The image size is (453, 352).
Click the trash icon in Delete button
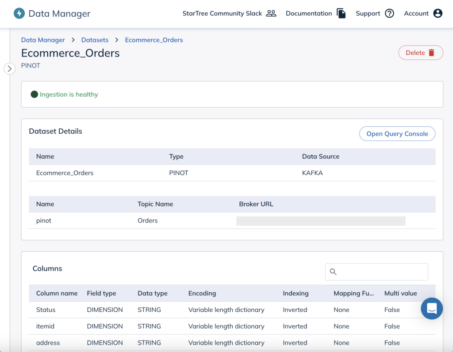tap(432, 53)
